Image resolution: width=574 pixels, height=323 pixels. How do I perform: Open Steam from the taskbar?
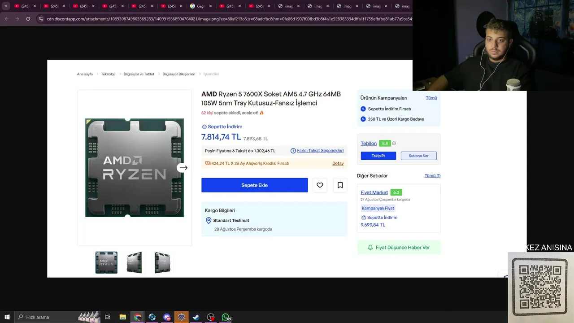click(196, 317)
